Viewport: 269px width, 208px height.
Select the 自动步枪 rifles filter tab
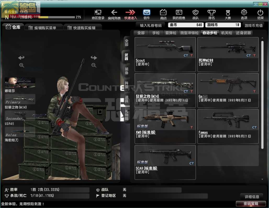210,33
